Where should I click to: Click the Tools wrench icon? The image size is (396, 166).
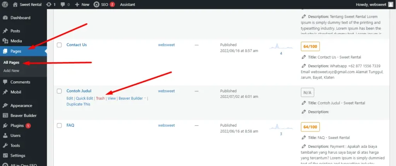pos(5,145)
